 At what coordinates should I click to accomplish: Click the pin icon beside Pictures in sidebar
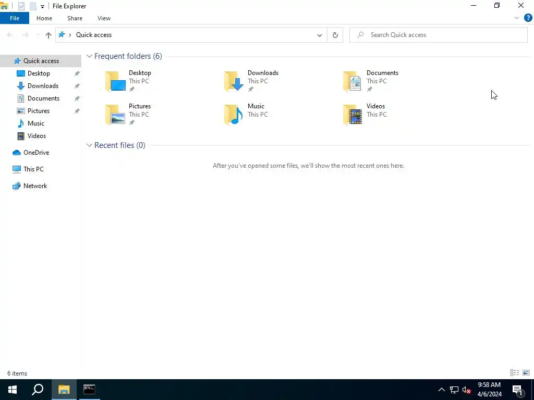(x=77, y=111)
